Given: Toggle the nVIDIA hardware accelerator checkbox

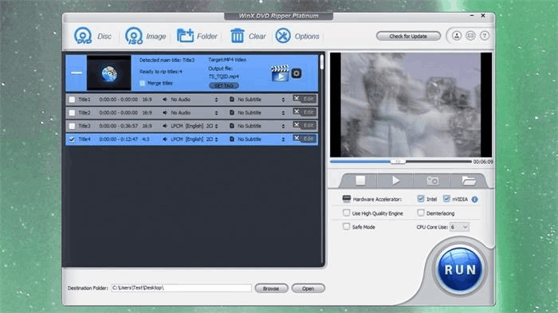Looking at the screenshot, I should pos(446,199).
